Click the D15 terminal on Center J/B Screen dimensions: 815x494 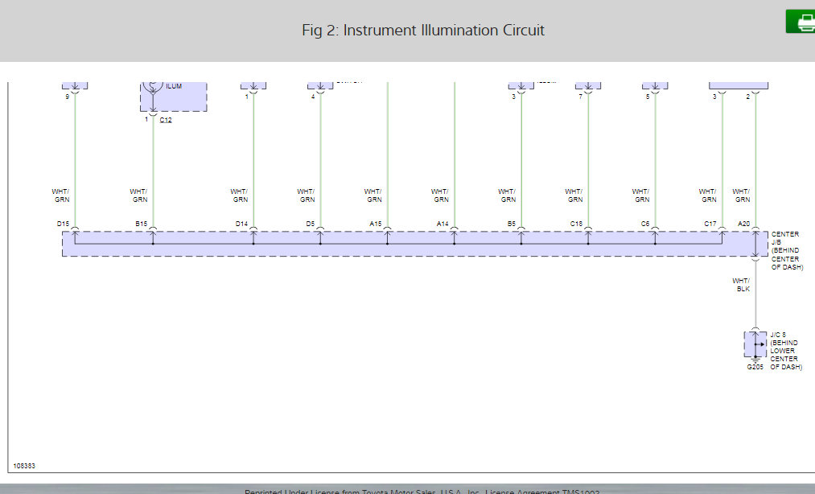[x=63, y=224]
